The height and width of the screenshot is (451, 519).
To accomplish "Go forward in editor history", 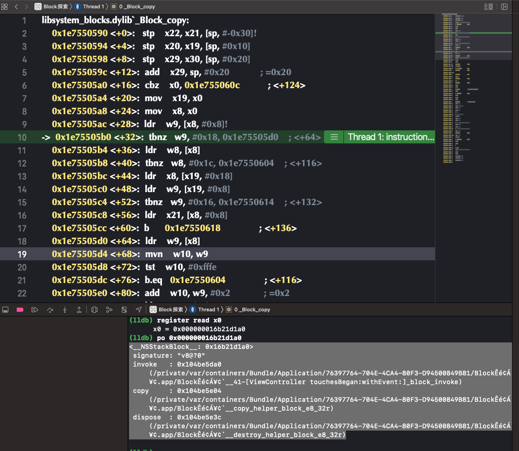I will 26,6.
